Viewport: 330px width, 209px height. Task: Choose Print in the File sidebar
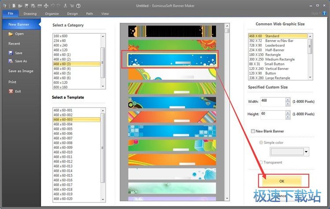12,82
